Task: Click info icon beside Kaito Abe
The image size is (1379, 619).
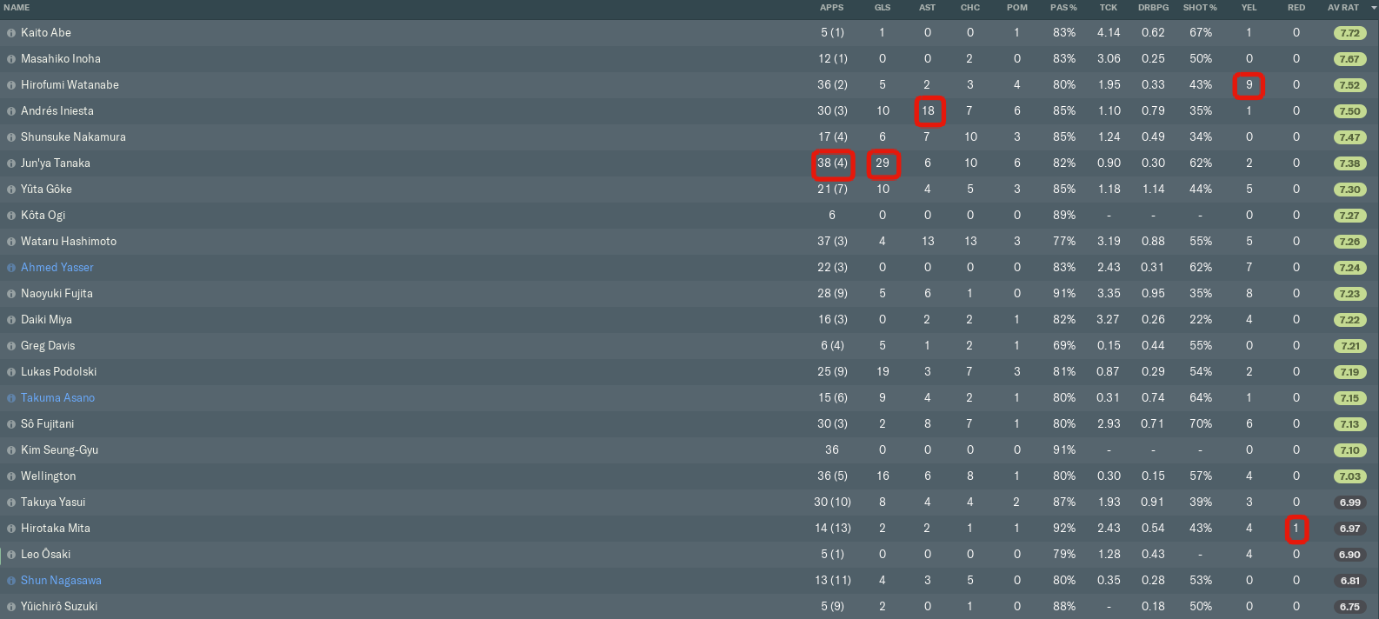Action: pos(11,33)
